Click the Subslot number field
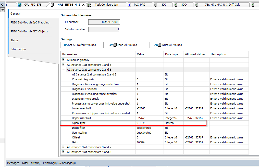The width and height of the screenshot is (259, 167). [x=104, y=29]
